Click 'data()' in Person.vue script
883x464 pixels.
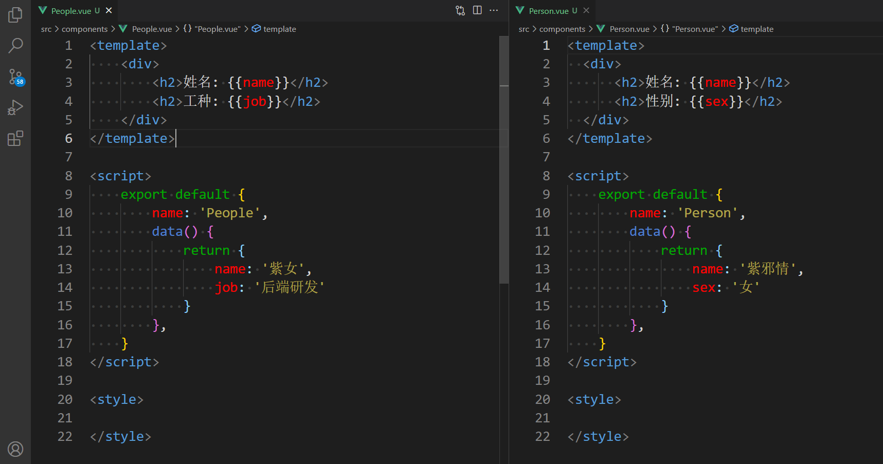[x=652, y=232]
